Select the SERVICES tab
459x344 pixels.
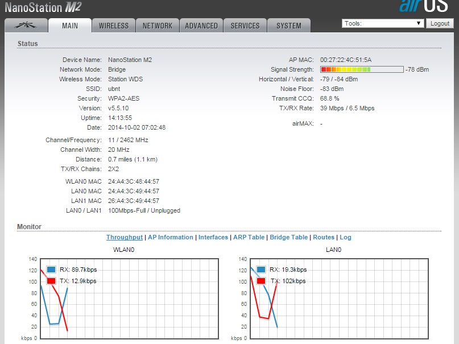[x=245, y=26]
